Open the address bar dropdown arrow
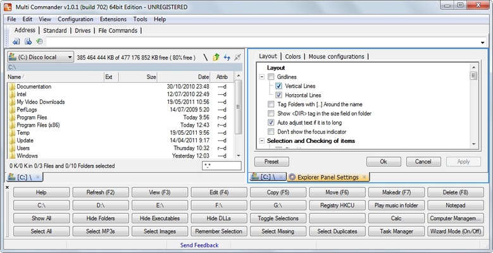Image resolution: width=493 pixels, height=253 pixels. [x=483, y=42]
